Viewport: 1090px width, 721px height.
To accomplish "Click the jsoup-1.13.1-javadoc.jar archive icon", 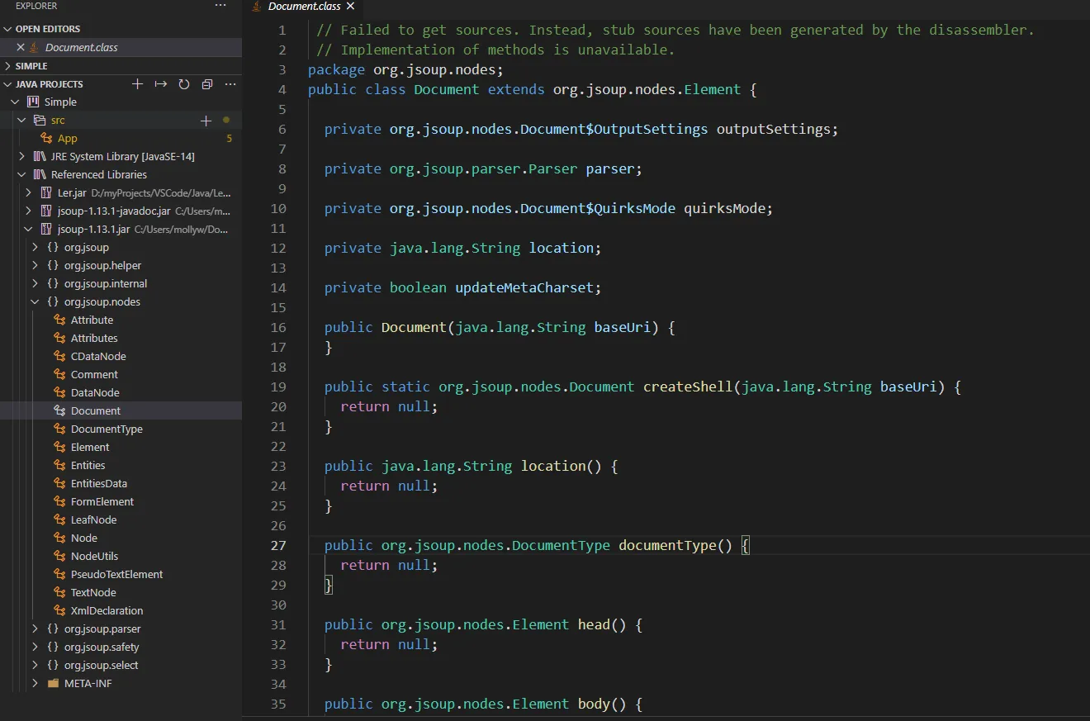I will click(x=46, y=211).
